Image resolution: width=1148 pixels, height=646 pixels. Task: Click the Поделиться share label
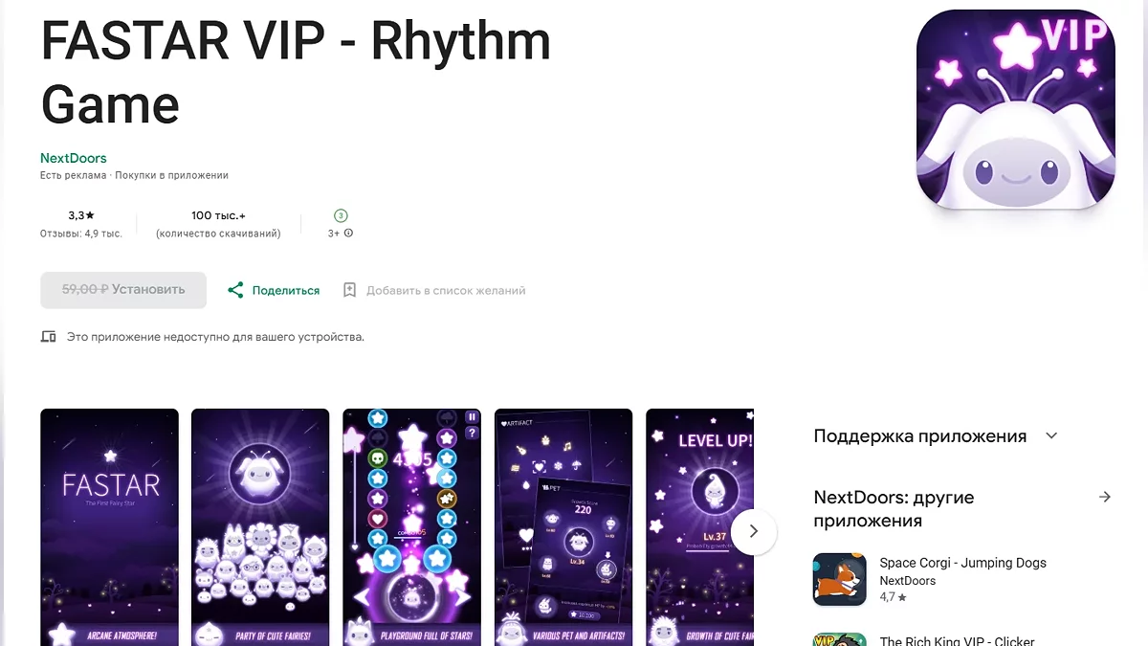coord(286,290)
